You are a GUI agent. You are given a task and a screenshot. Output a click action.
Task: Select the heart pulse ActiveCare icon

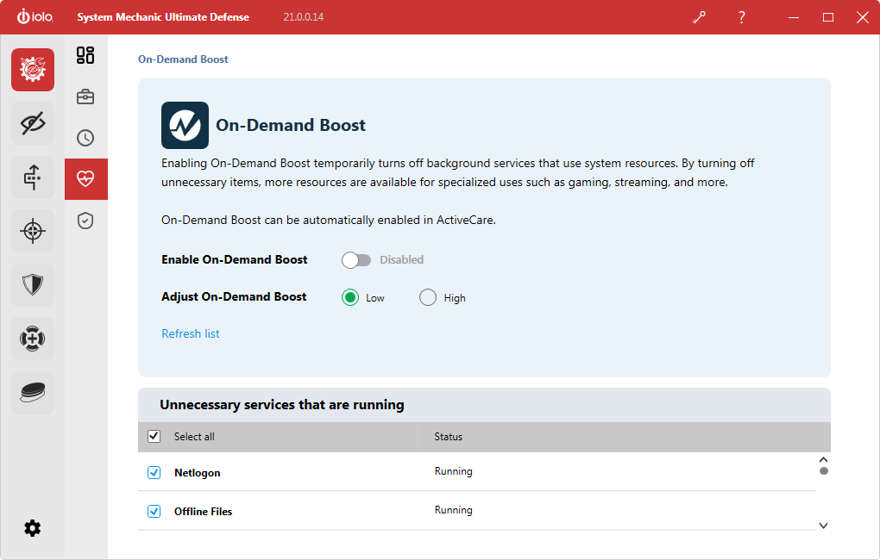coord(86,179)
